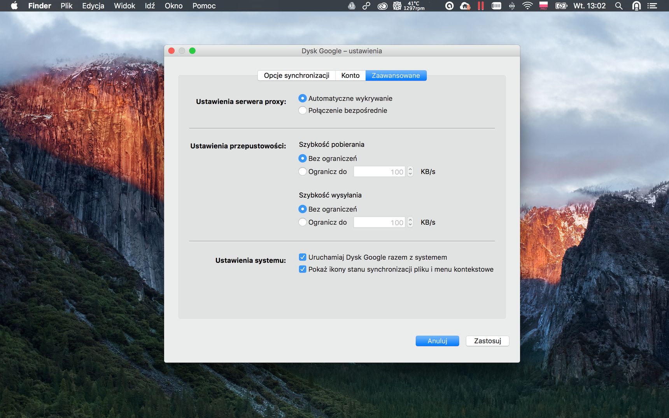Switch to Opcje synchronizacji tab
Screen dimensions: 669x418
pos(296,75)
